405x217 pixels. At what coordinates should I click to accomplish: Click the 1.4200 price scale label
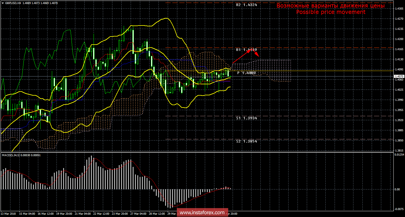[399, 39]
